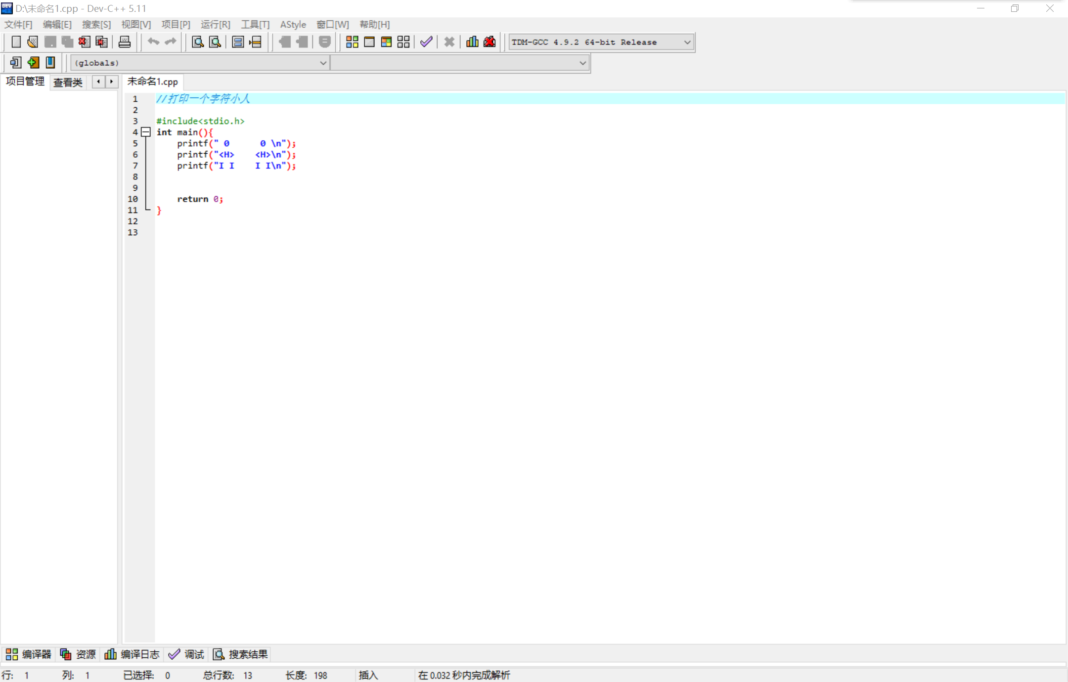Click the purple checkmark Debug icon
Image resolution: width=1068 pixels, height=682 pixels.
pyautogui.click(x=426, y=42)
